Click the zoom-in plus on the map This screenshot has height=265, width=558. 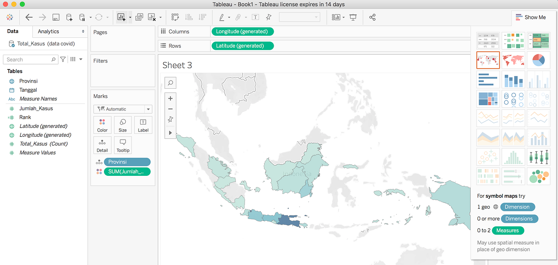pos(170,98)
